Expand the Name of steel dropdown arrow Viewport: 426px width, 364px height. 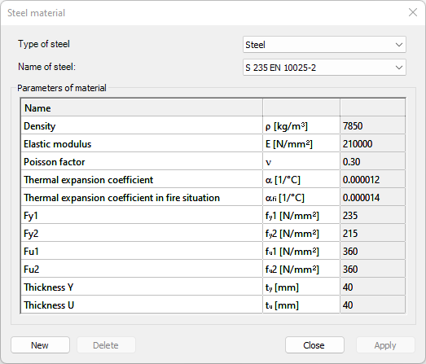tap(399, 68)
